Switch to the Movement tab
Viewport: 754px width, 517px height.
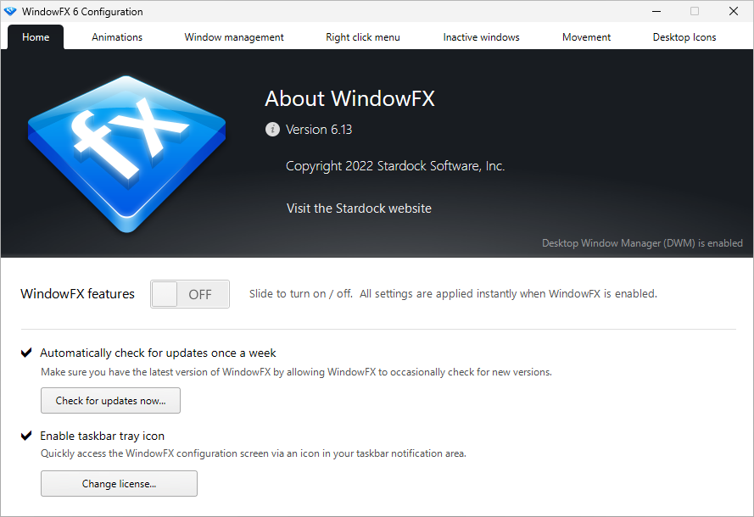[586, 37]
